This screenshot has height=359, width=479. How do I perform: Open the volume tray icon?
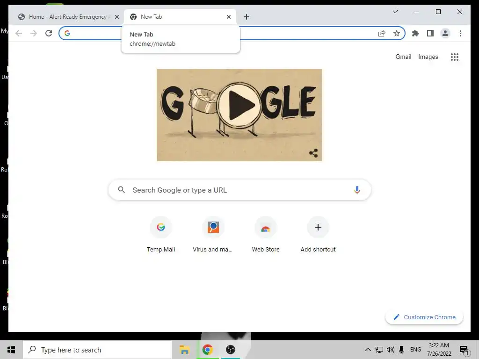point(391,350)
